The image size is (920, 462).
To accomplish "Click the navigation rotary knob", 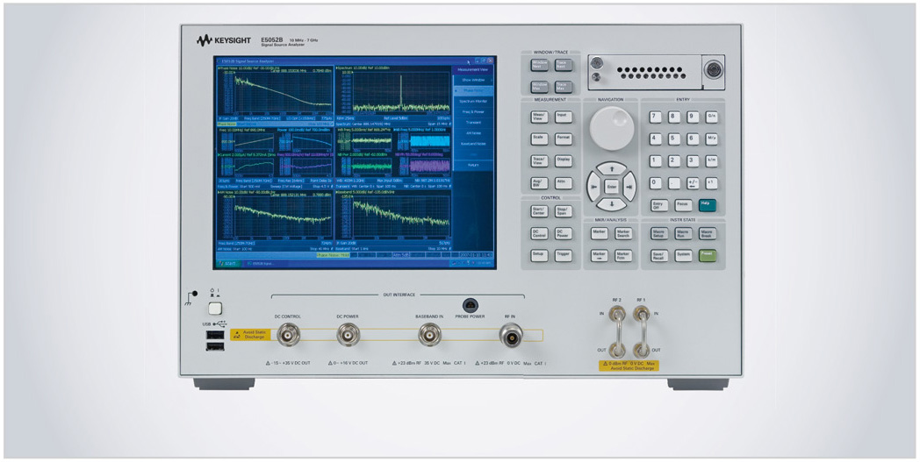I will [x=611, y=128].
